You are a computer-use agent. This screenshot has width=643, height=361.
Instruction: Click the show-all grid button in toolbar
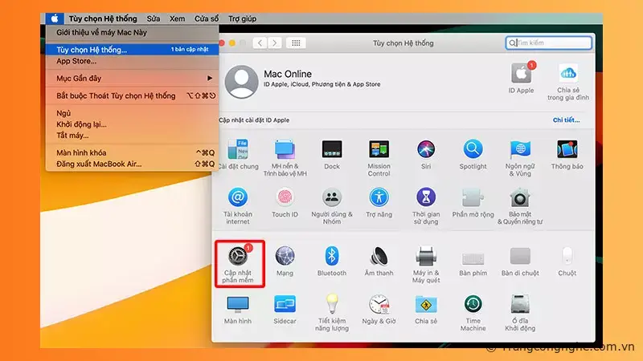click(x=295, y=43)
